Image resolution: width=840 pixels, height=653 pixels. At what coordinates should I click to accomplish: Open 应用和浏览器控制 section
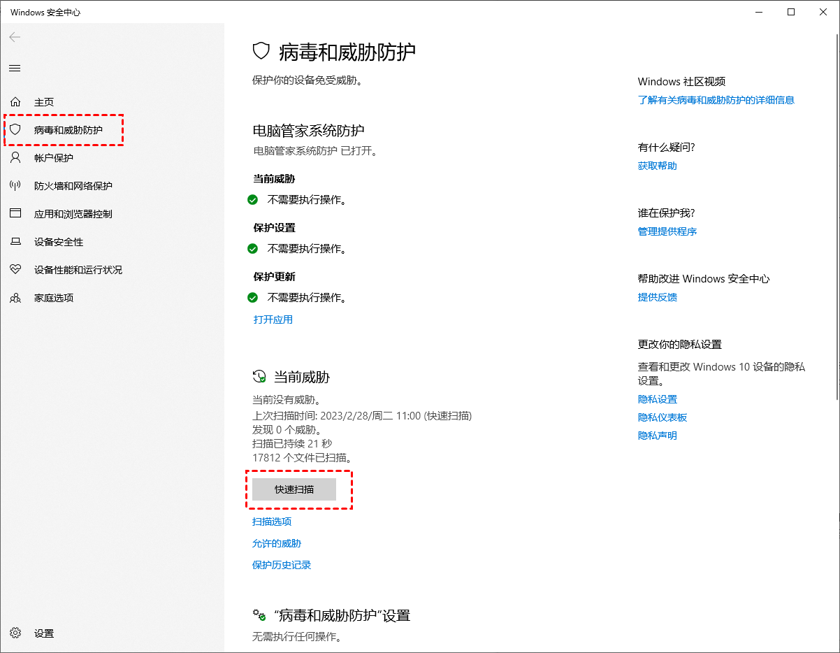click(73, 214)
